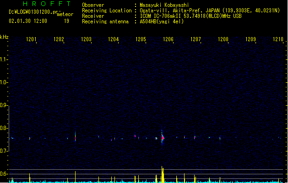
Task: Select the observer name Masayuki Kobayashi
Action: pos(164,5)
